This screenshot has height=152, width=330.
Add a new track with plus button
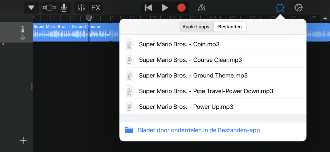(23, 140)
